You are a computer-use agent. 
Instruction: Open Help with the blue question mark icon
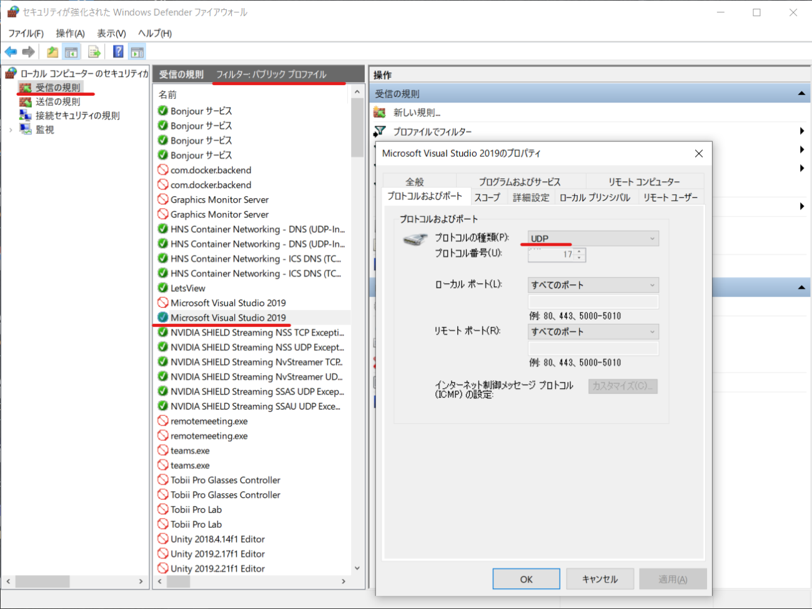tap(118, 52)
